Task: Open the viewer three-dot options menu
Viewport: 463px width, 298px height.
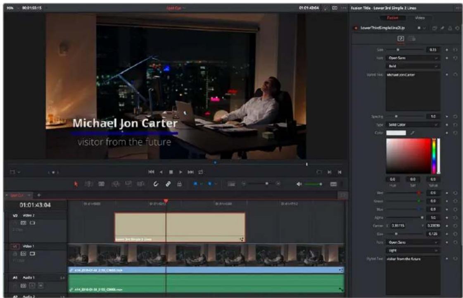Action: tap(343, 8)
